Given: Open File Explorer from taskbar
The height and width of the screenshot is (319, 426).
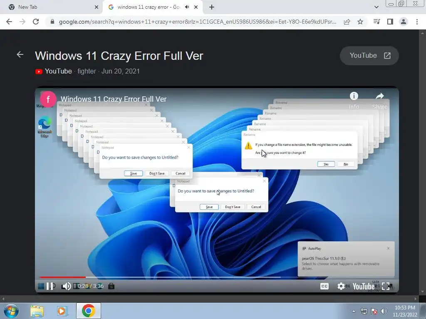Looking at the screenshot, I should [x=37, y=311].
